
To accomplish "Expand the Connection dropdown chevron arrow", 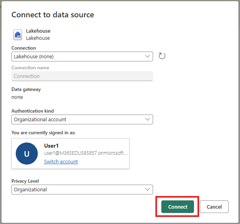I will pos(148,56).
